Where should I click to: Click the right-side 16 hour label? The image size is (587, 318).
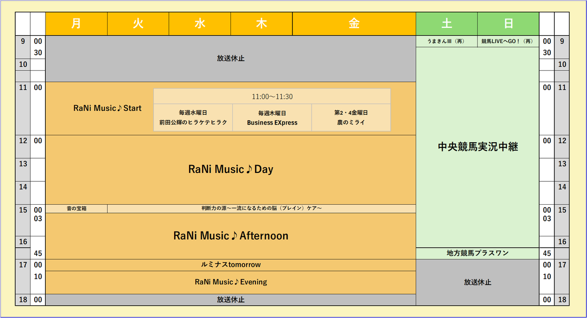(562, 242)
